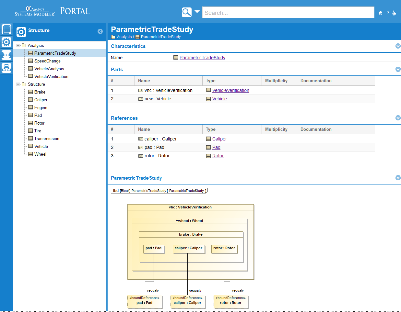Click the brake : Brake diagram block
This screenshot has width=401, height=312.
[x=191, y=235]
